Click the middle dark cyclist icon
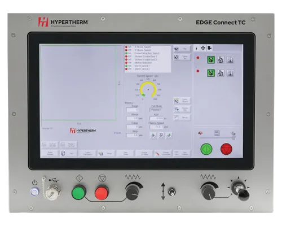The height and width of the screenshot is (226, 282). [x=161, y=135]
